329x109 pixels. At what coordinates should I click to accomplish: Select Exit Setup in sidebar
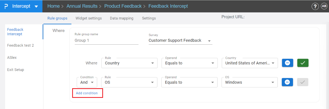(16, 70)
